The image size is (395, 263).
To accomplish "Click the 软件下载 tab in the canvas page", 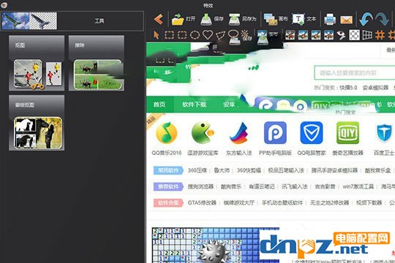I will 195,104.
